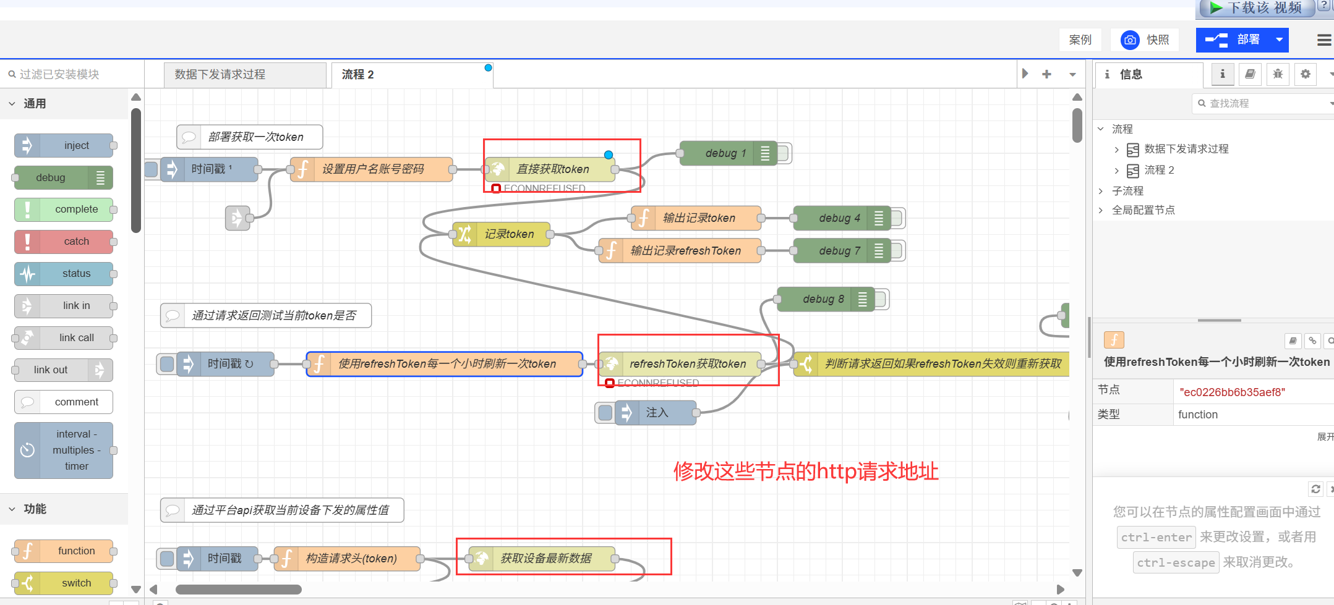Switch to the 数据下发请求过程 flow tab

[x=244, y=75]
